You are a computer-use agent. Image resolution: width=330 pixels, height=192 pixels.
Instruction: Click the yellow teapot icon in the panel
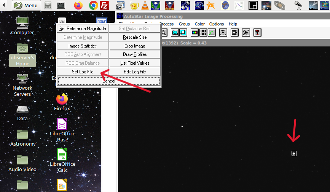(134, 5)
